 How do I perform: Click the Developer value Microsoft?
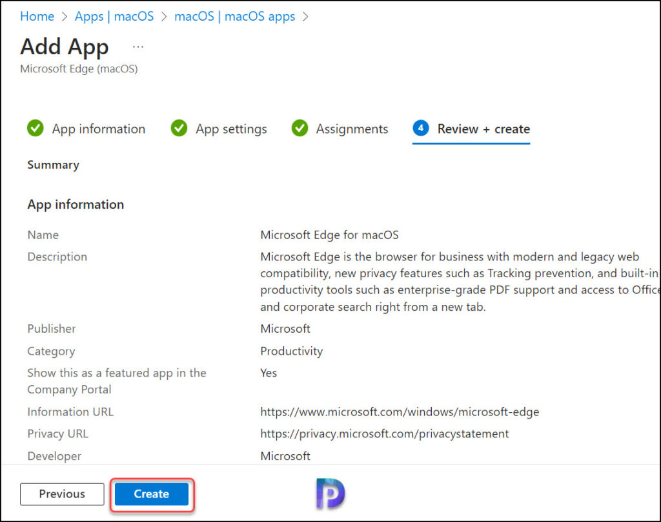point(285,456)
